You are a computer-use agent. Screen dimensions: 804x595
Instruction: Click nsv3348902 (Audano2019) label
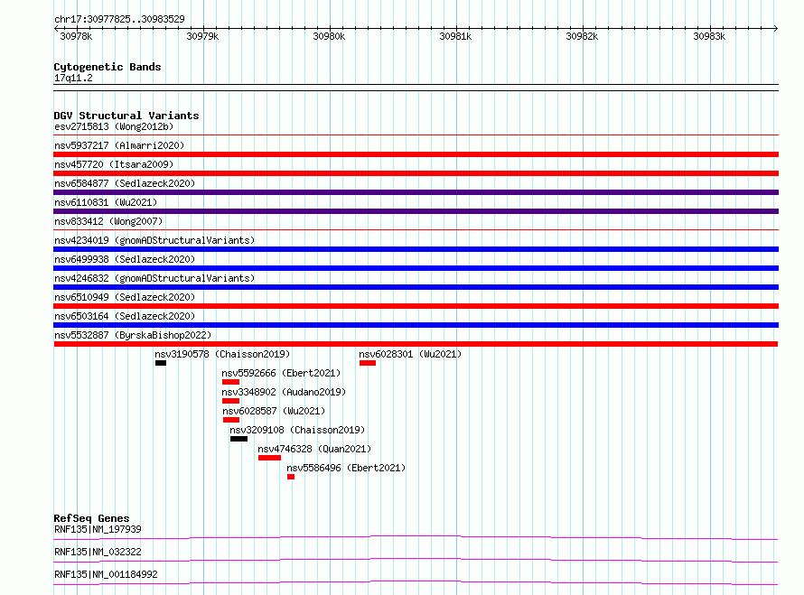284,392
